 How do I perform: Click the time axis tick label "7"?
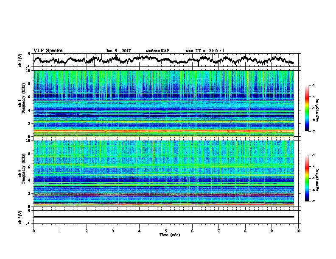[x=219, y=231]
